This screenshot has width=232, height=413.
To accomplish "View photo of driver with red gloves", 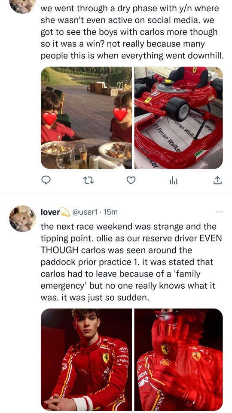I will click(x=179, y=360).
